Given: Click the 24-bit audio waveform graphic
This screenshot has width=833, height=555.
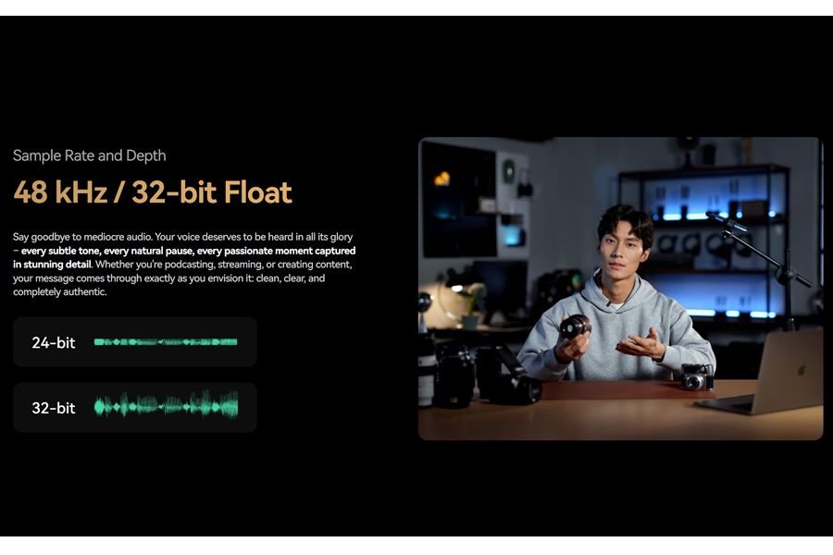Looking at the screenshot, I should pyautogui.click(x=166, y=342).
